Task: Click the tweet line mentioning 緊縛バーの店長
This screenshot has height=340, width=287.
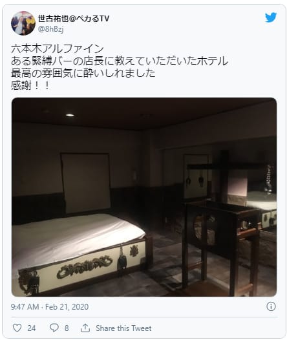Action: (120, 61)
